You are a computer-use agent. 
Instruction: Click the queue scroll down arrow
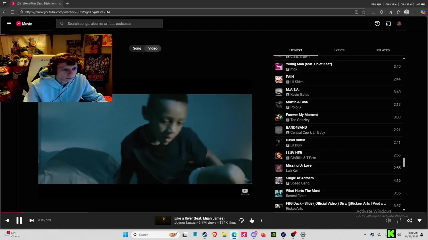404,210
